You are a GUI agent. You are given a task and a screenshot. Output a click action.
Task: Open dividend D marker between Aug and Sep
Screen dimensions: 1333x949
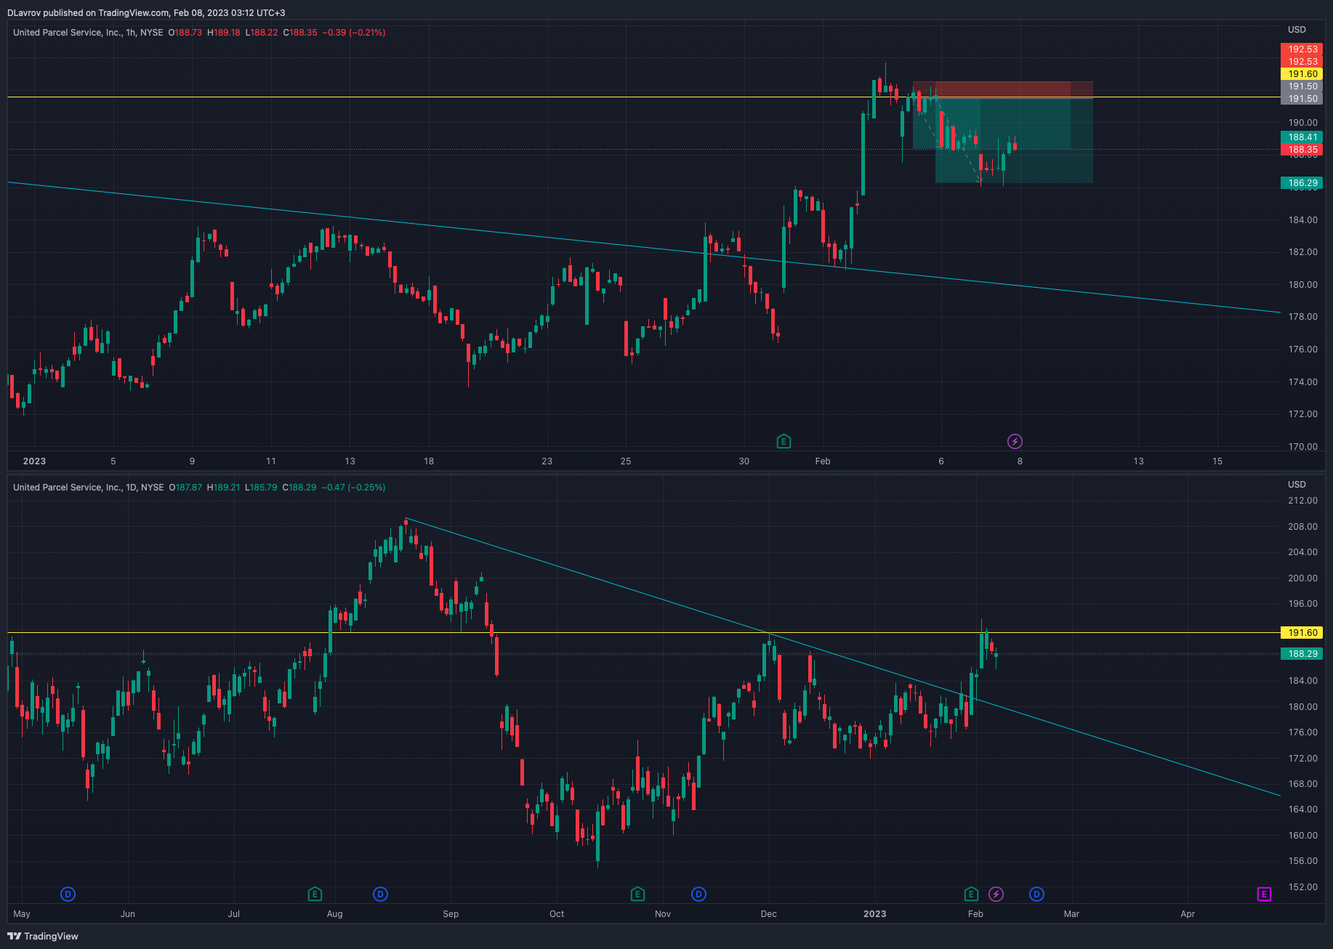380,894
